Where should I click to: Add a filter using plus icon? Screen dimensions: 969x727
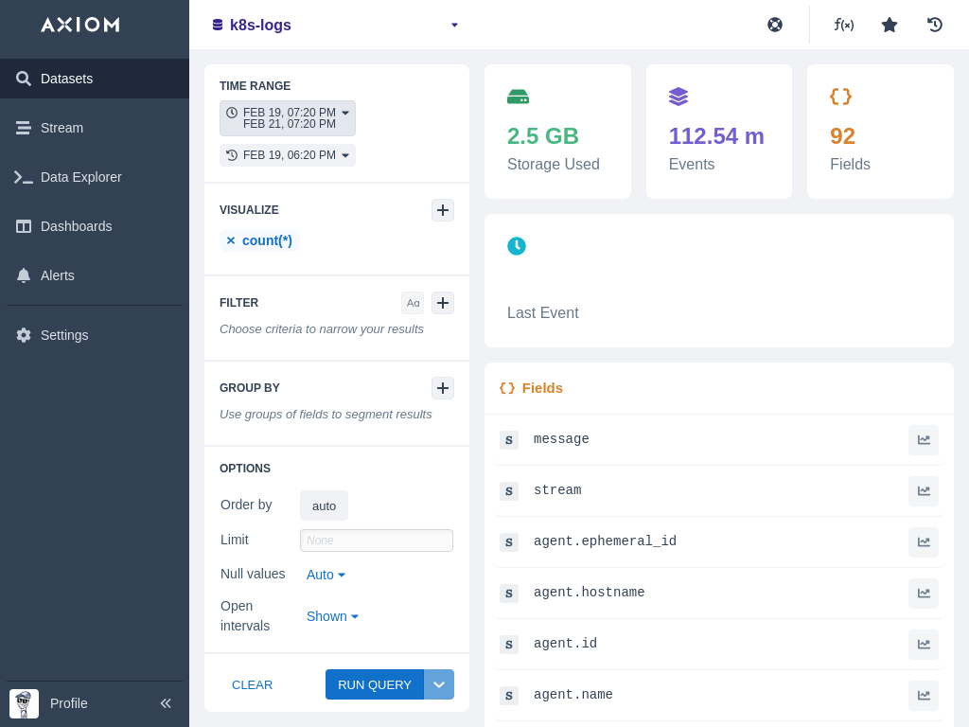point(443,303)
